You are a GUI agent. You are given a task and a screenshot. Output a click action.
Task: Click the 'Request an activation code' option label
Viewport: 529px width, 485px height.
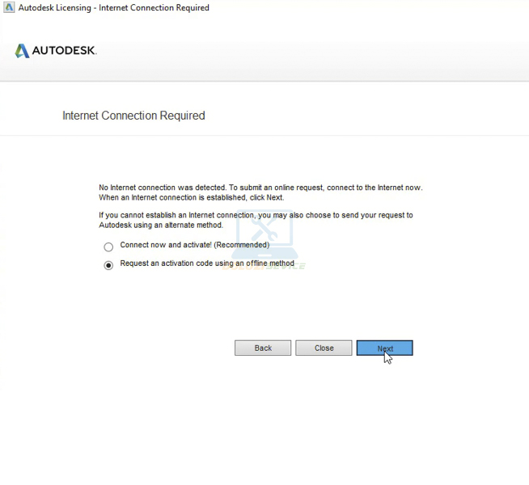click(207, 264)
